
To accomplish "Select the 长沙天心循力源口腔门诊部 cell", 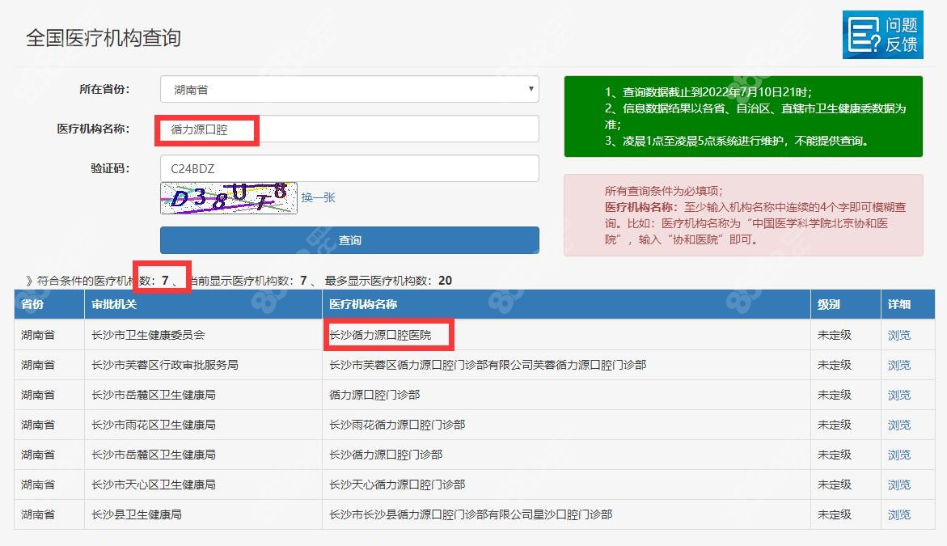I will tap(566, 485).
